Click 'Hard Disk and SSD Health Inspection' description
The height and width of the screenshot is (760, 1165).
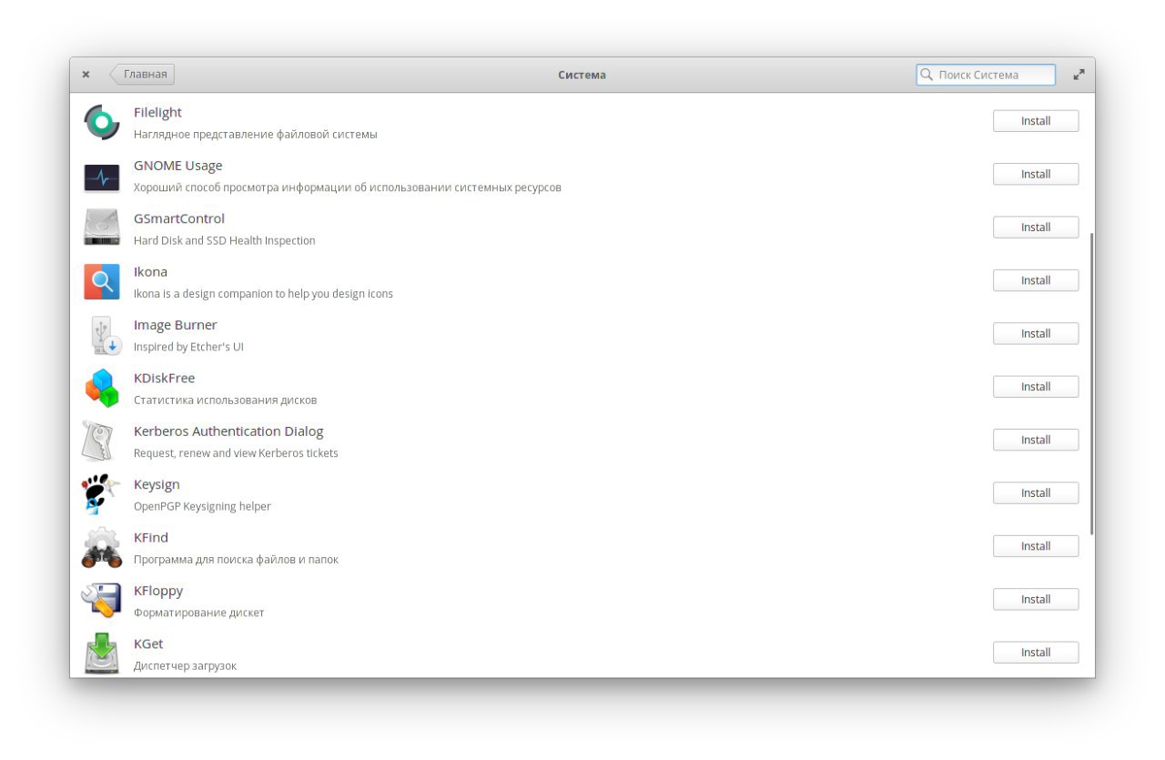tap(225, 240)
